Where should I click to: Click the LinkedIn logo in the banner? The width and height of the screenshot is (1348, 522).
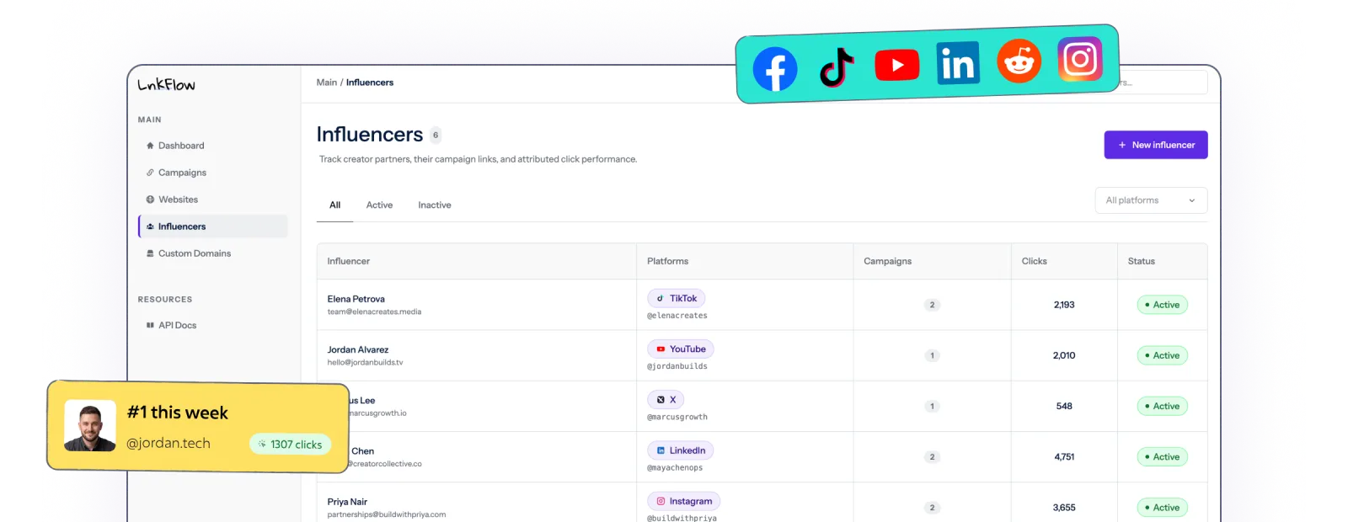958,63
